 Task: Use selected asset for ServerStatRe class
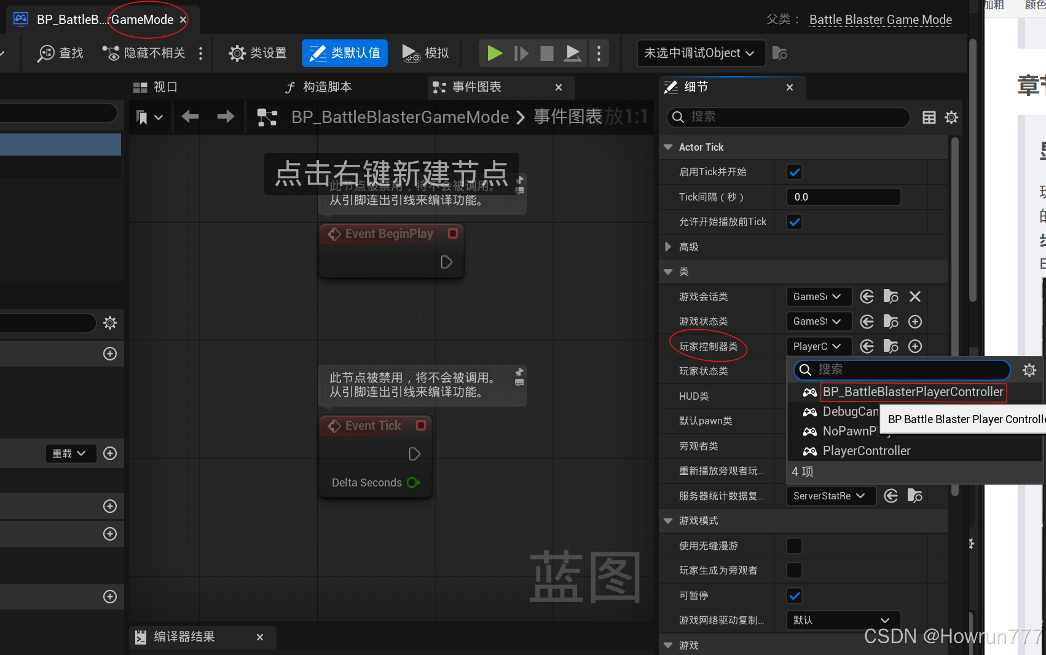891,496
